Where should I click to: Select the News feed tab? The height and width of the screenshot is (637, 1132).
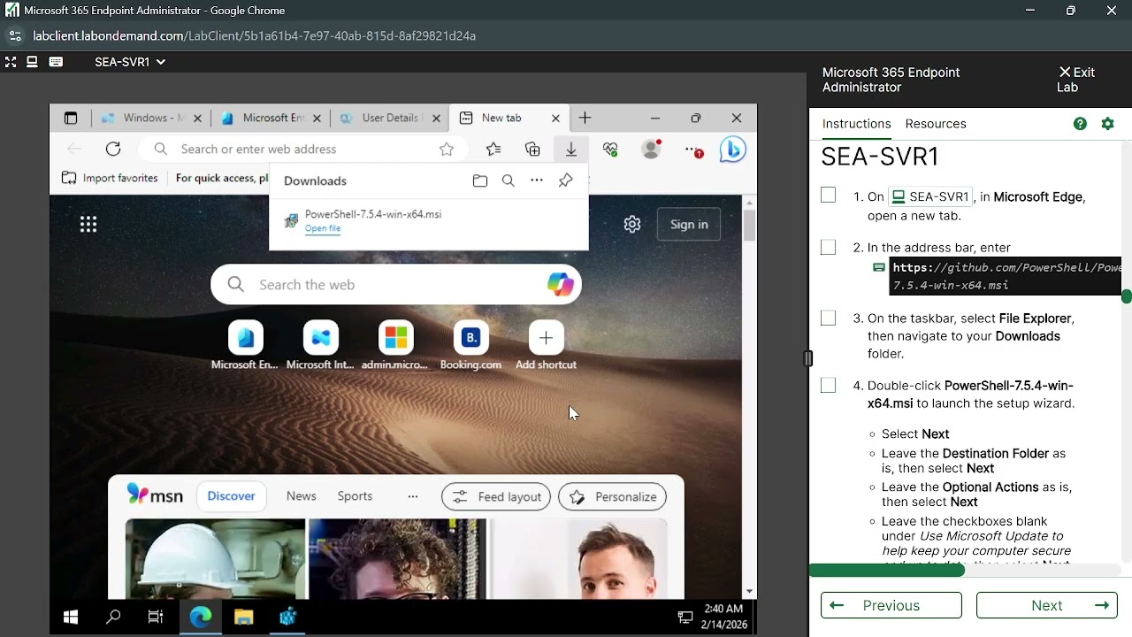[301, 496]
